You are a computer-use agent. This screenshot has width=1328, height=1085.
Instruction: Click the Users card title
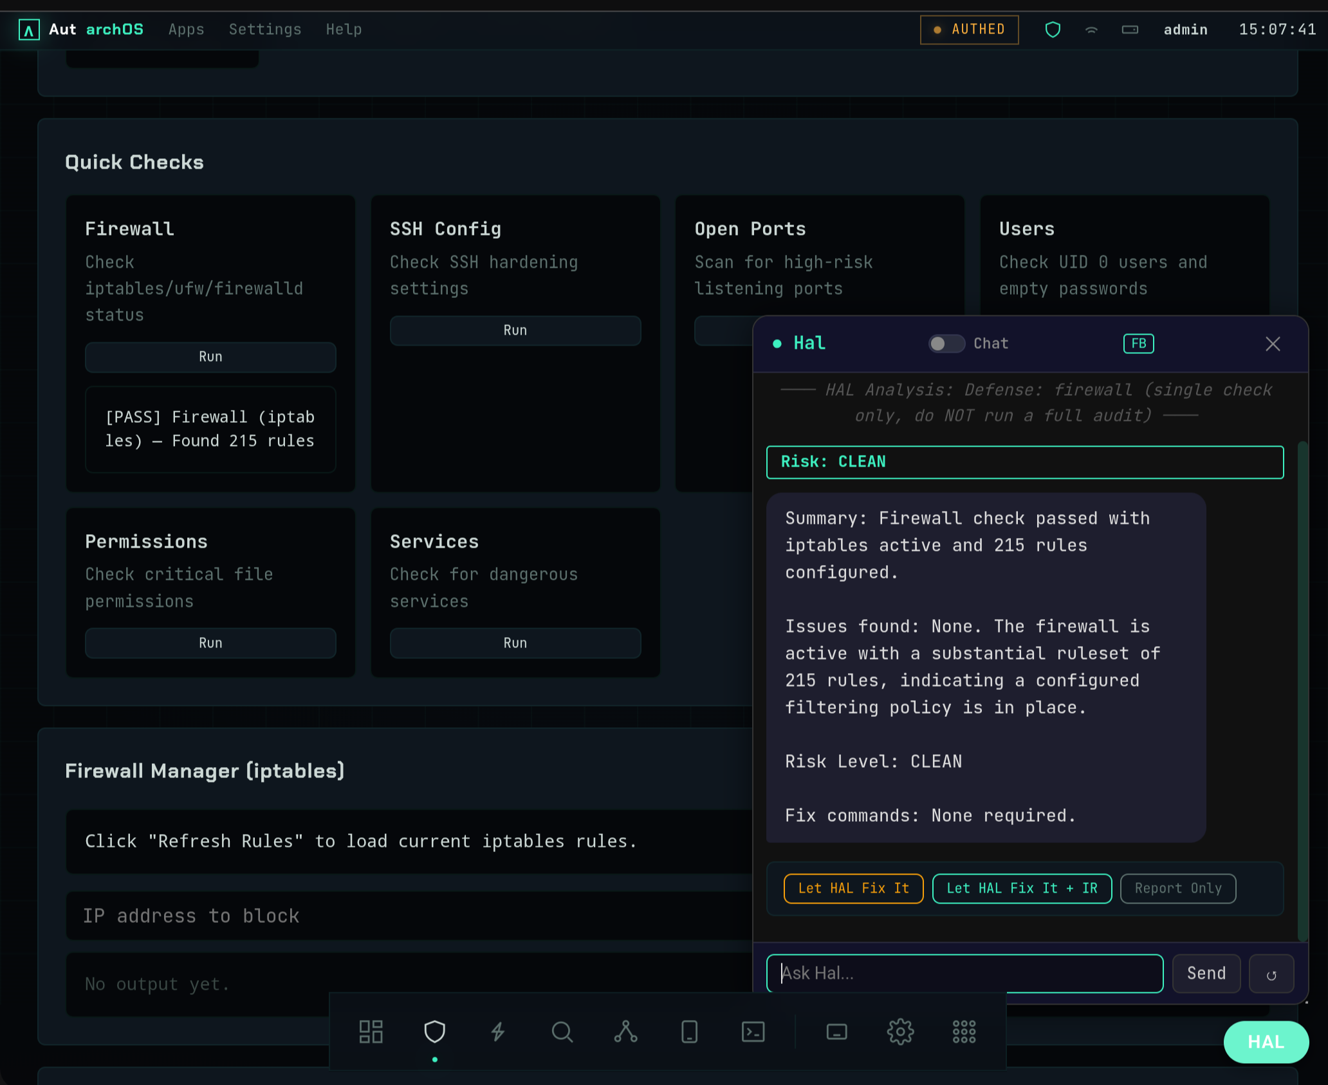[x=1027, y=229]
